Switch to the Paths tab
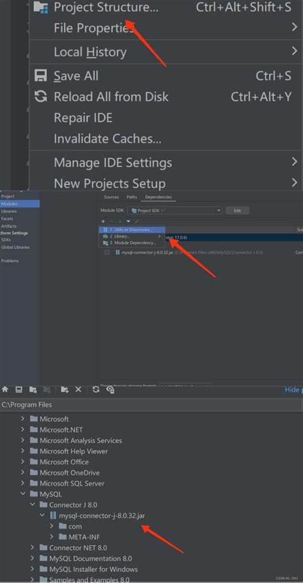The width and height of the screenshot is (303, 583). 132,197
